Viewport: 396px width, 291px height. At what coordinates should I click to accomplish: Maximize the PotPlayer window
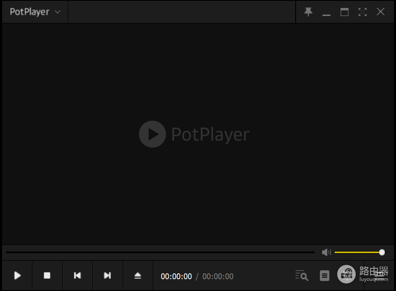point(344,12)
